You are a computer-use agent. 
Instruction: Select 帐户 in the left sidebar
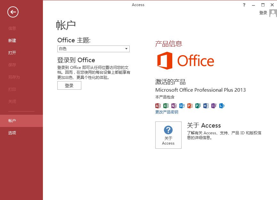21,121
